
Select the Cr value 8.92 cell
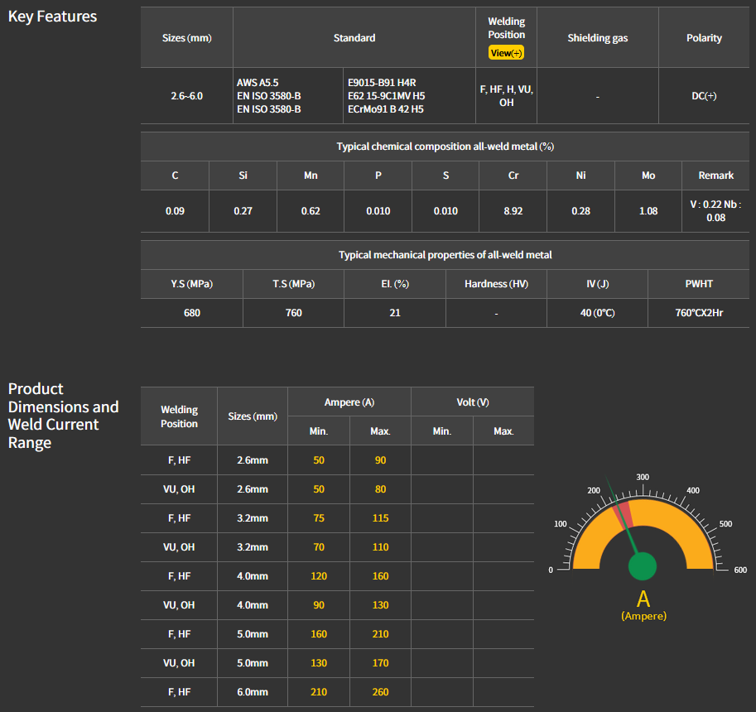coord(513,211)
